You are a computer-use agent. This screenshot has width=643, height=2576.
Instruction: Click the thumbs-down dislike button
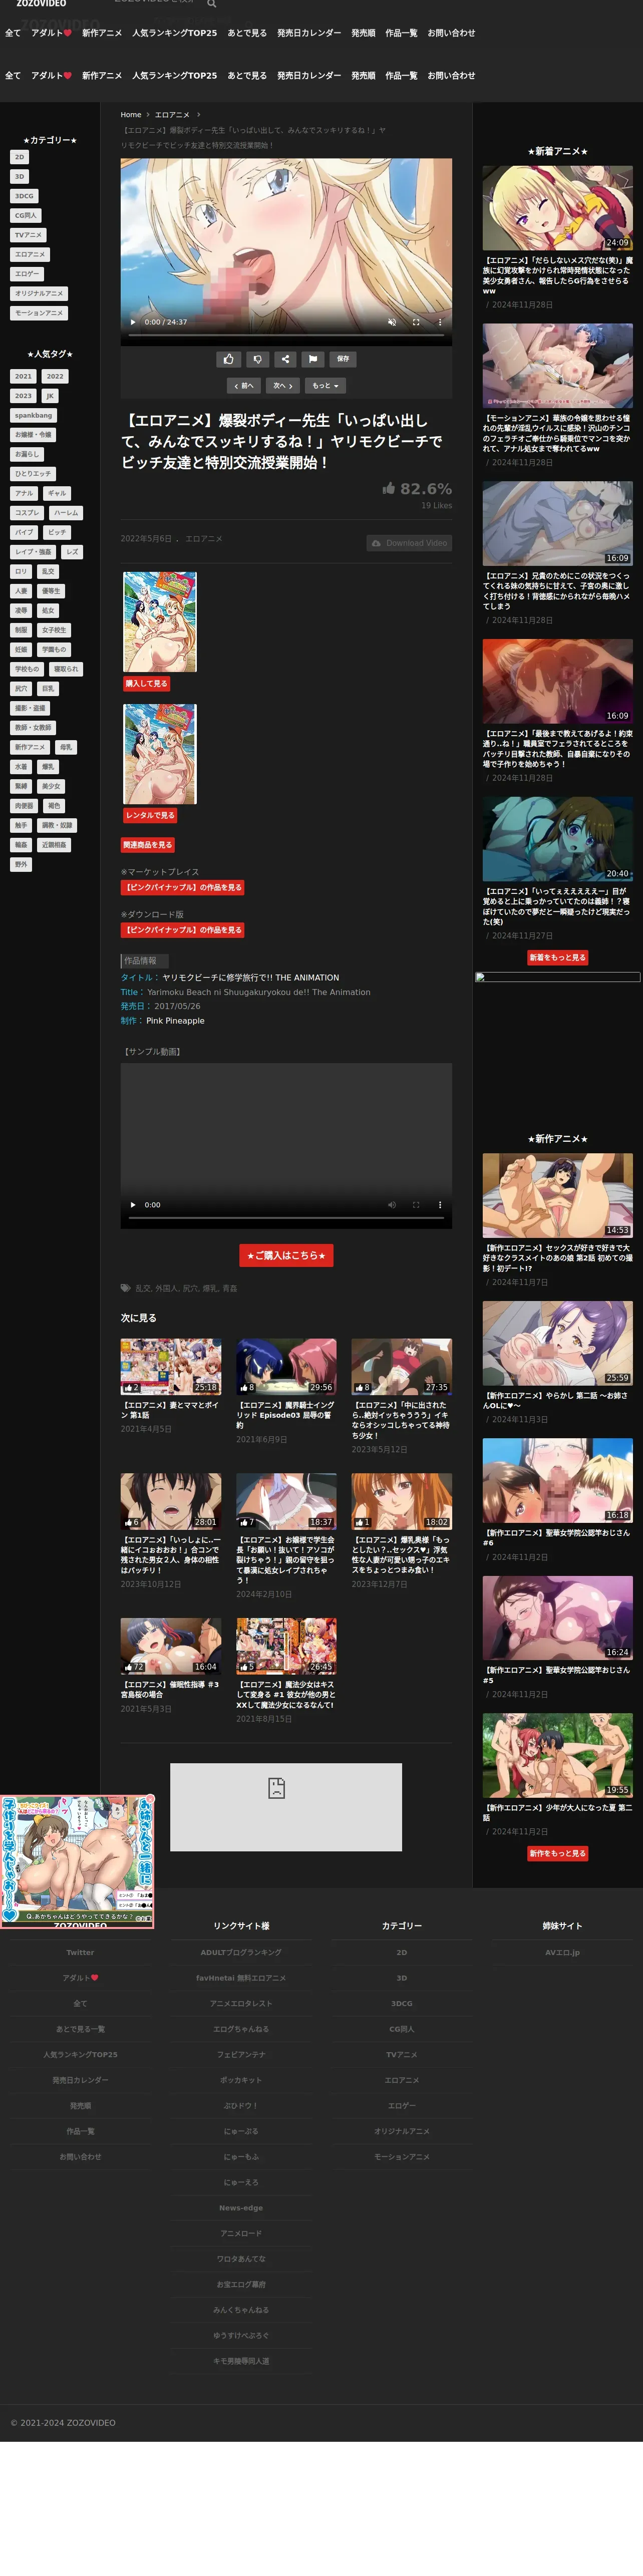257,359
